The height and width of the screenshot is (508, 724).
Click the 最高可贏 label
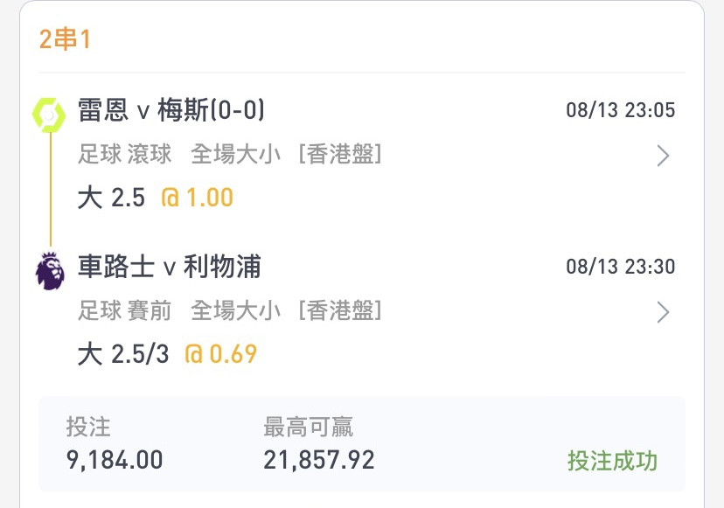coord(309,427)
